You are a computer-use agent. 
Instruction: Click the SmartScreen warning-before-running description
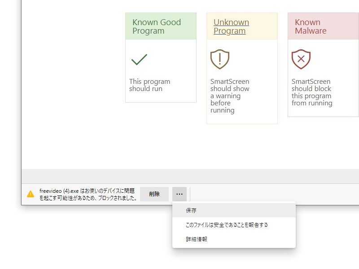tap(230, 96)
